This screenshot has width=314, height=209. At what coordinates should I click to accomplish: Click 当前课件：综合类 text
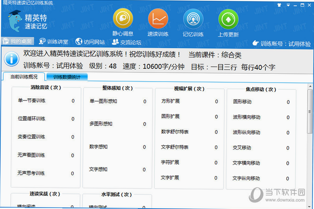click(x=215, y=55)
